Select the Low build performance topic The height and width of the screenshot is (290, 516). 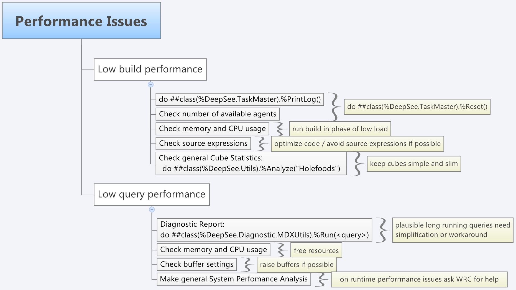pyautogui.click(x=150, y=69)
